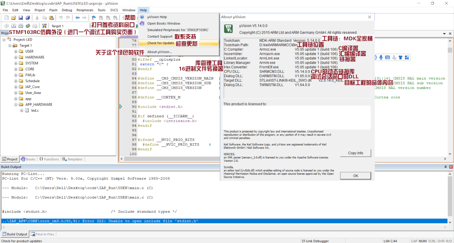Select Check for Update menu entry
454x243 pixels.
(179, 43)
